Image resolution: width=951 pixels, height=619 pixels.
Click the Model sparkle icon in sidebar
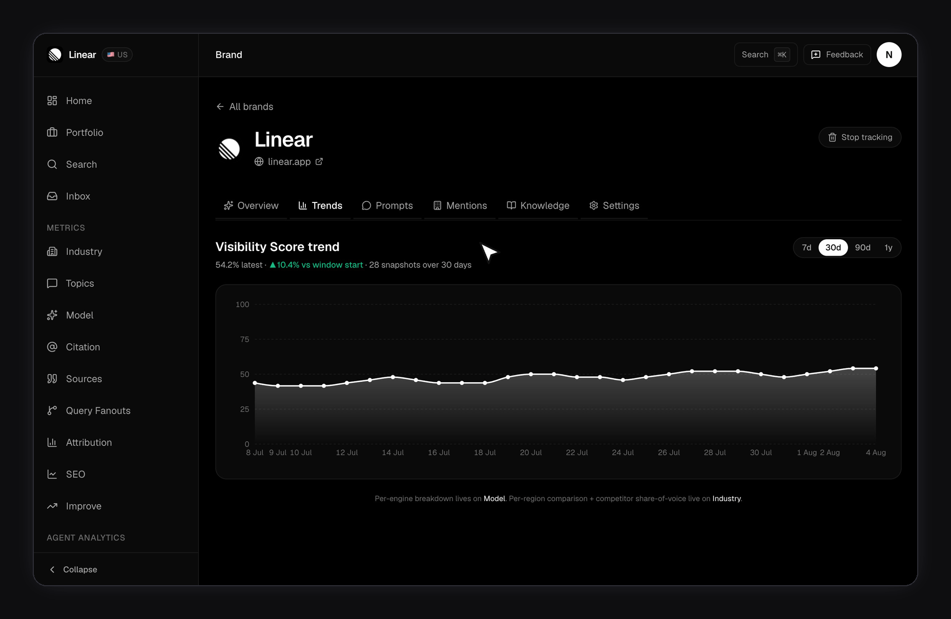tap(52, 315)
